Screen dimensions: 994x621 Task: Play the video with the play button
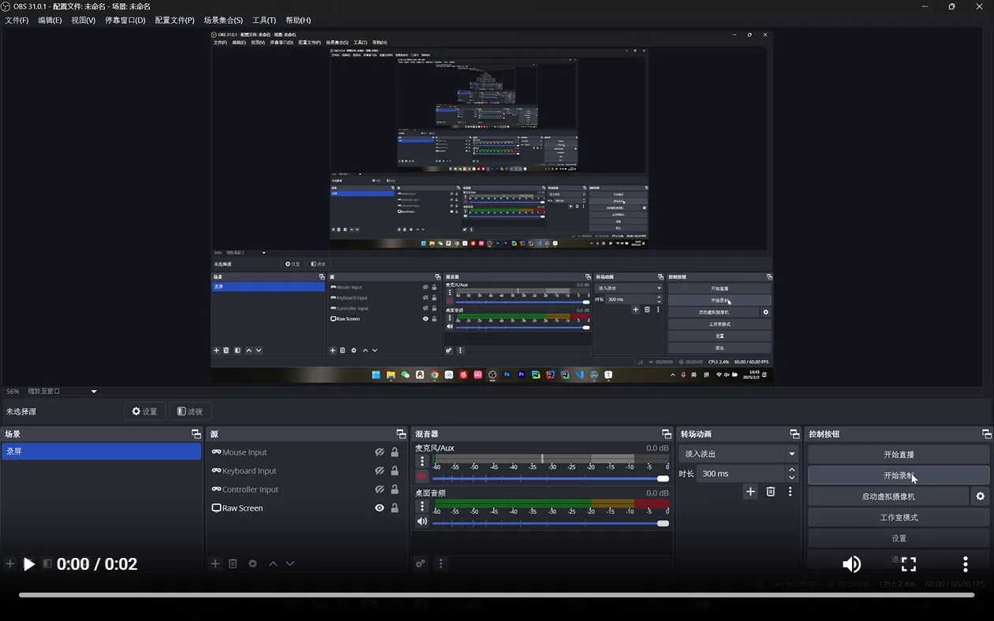point(29,564)
